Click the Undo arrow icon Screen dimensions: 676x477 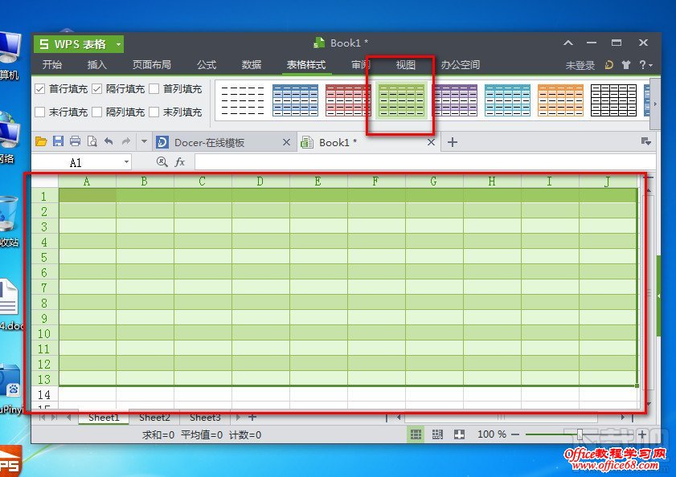point(108,141)
